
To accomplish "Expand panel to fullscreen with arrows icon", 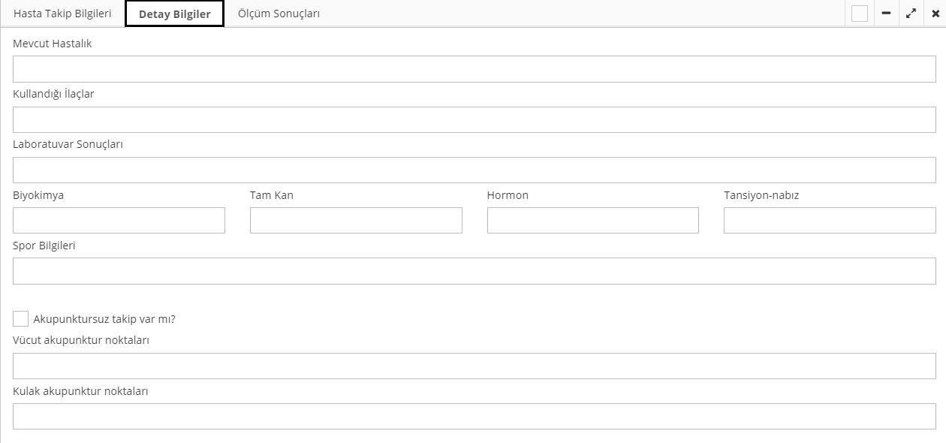I will click(911, 14).
